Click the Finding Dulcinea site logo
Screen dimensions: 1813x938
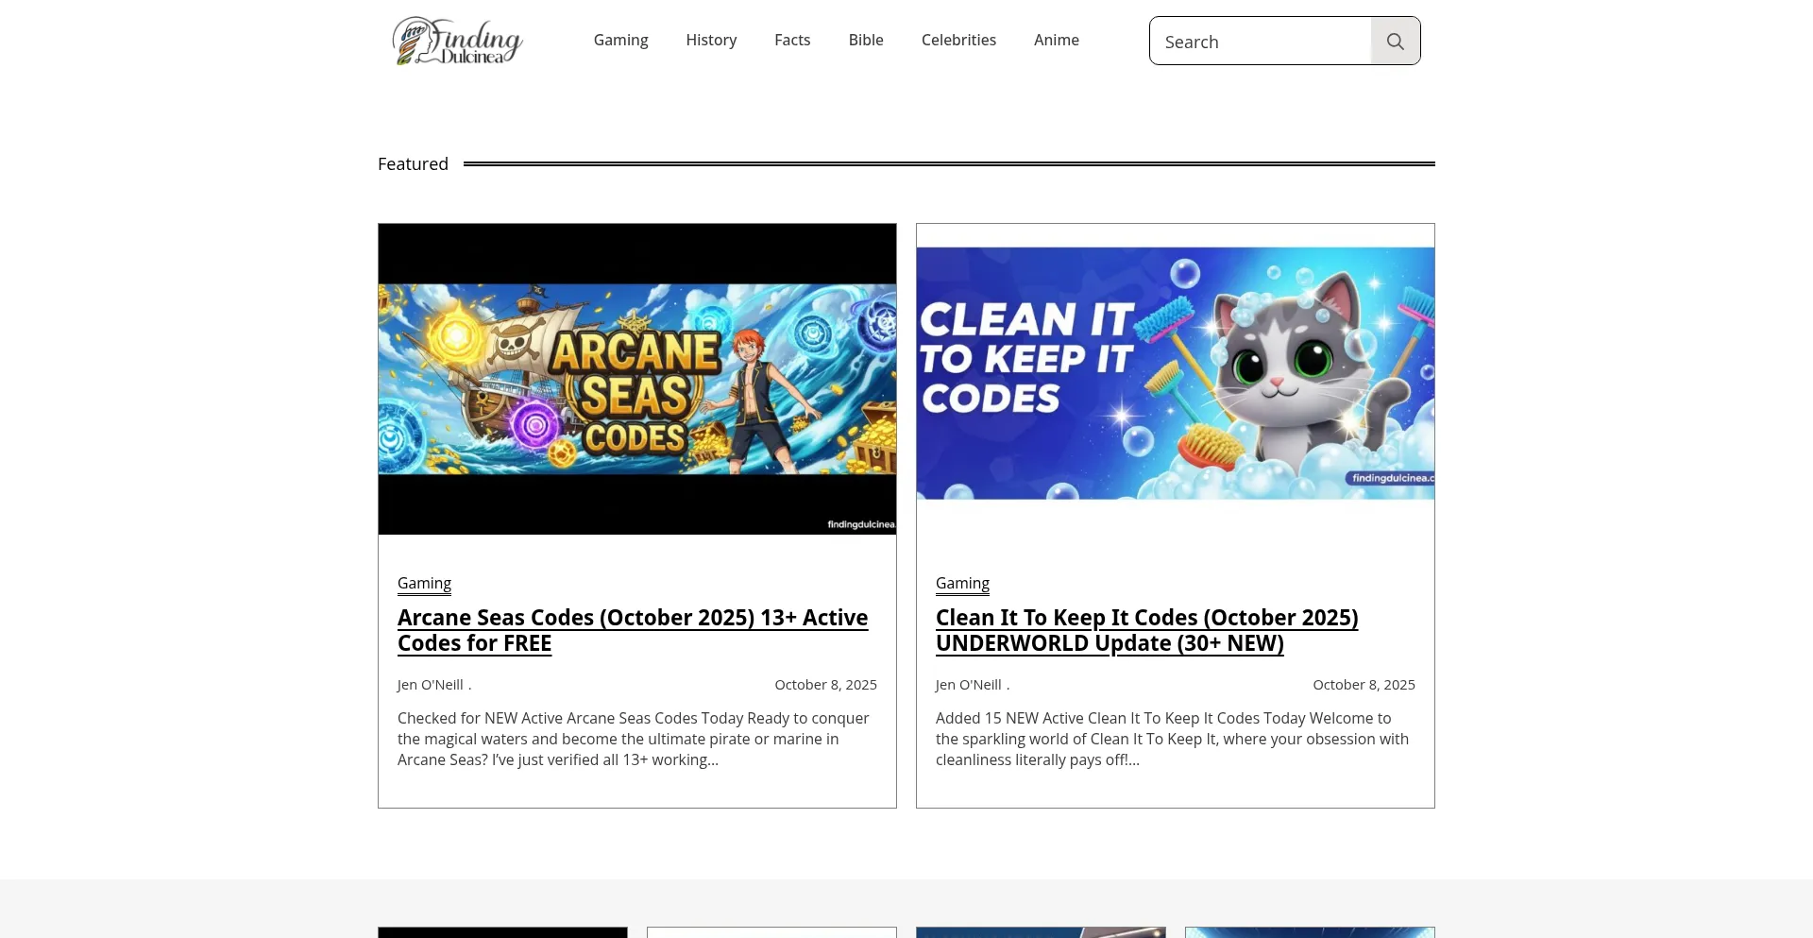click(457, 41)
